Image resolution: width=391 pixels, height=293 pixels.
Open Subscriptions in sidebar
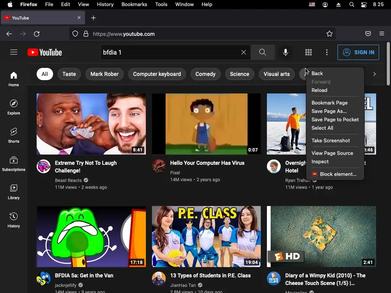[x=14, y=164]
